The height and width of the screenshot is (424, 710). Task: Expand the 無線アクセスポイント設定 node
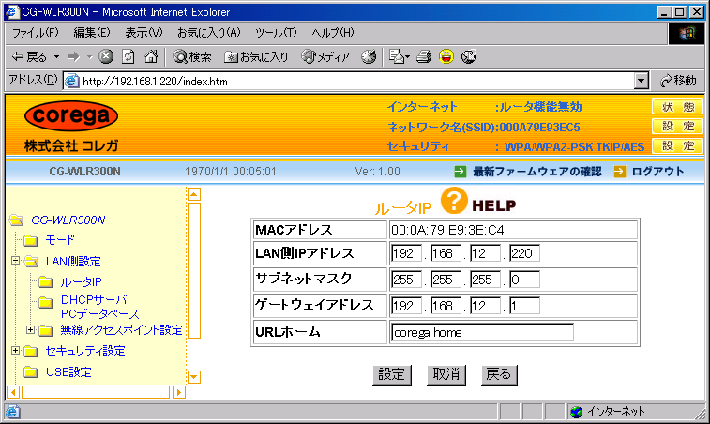[30, 329]
